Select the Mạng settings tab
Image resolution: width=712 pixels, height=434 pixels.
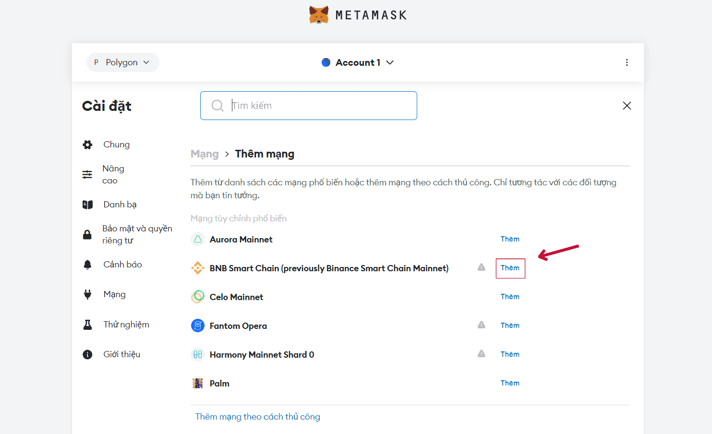[x=114, y=294]
